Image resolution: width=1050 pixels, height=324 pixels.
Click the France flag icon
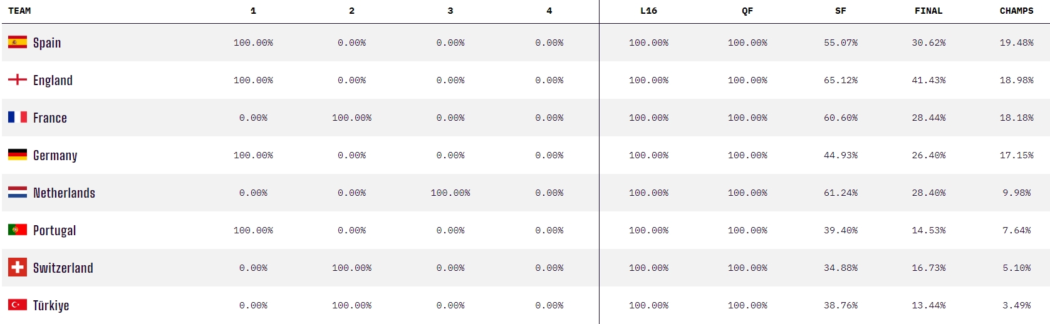click(18, 117)
